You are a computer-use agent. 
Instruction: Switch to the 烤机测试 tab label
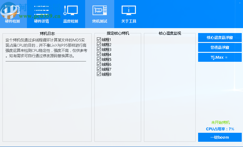point(100,21)
